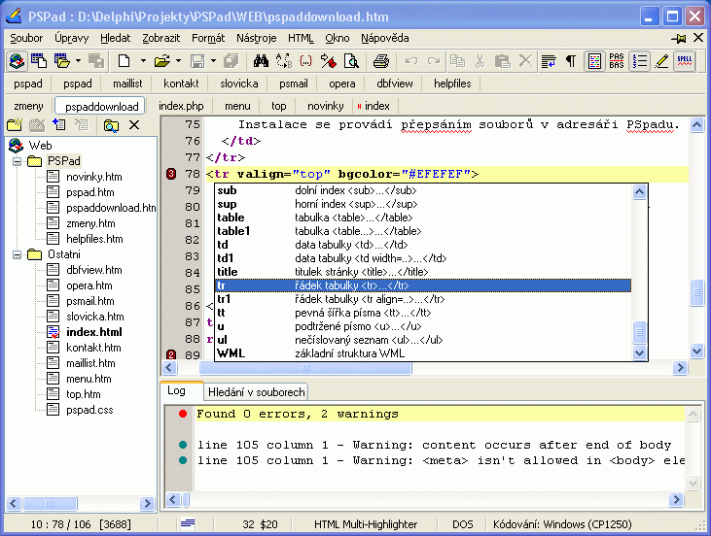The height and width of the screenshot is (536, 711).
Task: Open dropdown arrow beside save icon
Action: click(x=213, y=60)
